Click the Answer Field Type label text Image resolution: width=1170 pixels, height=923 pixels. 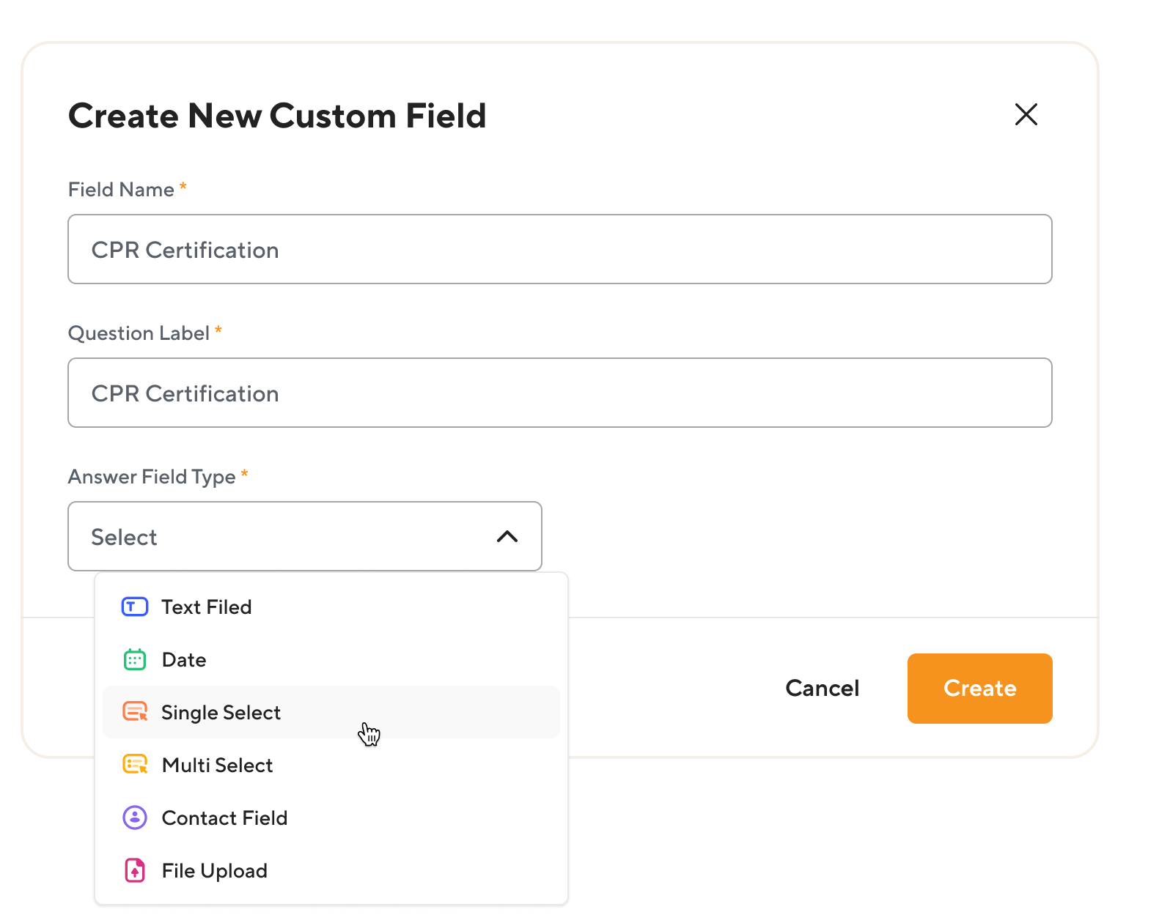pos(152,477)
